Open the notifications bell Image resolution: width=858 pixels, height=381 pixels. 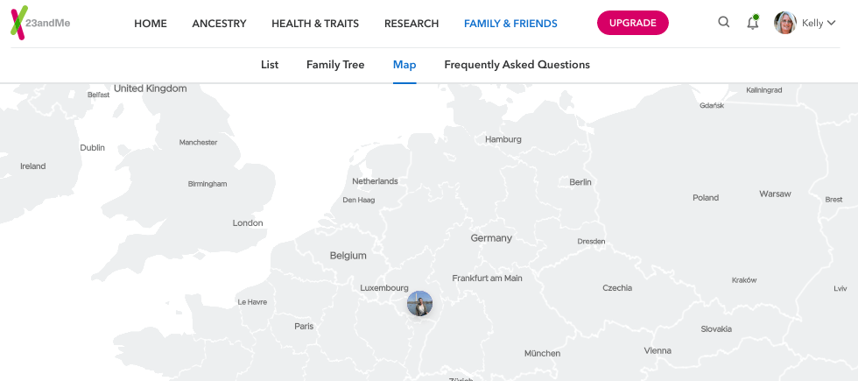coord(752,24)
